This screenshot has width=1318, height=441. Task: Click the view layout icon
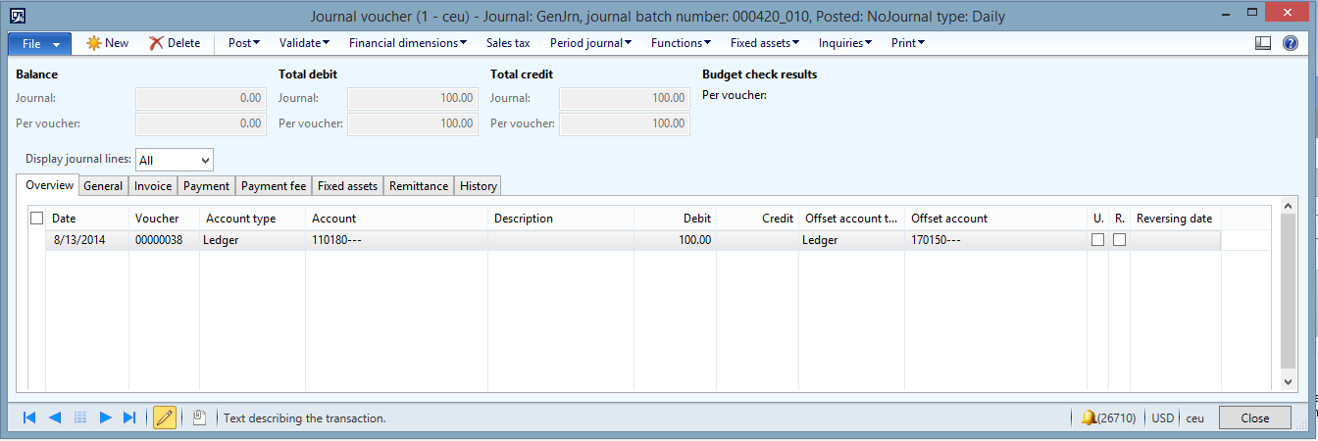coord(1263,43)
